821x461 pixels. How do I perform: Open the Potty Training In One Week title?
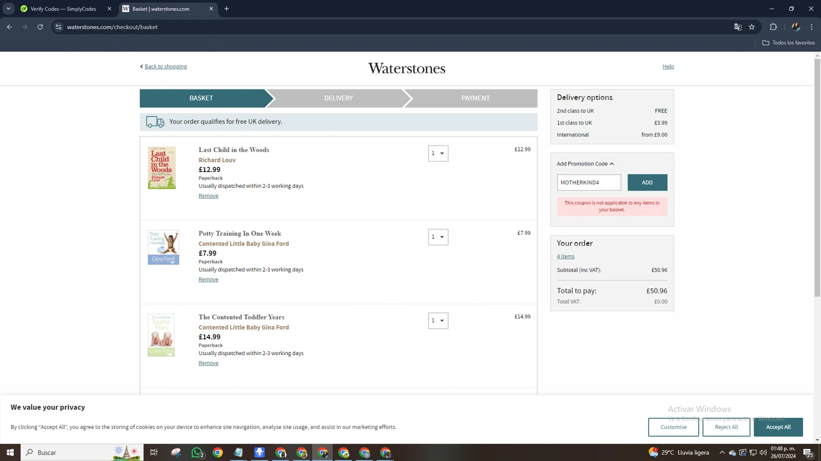pyautogui.click(x=240, y=233)
